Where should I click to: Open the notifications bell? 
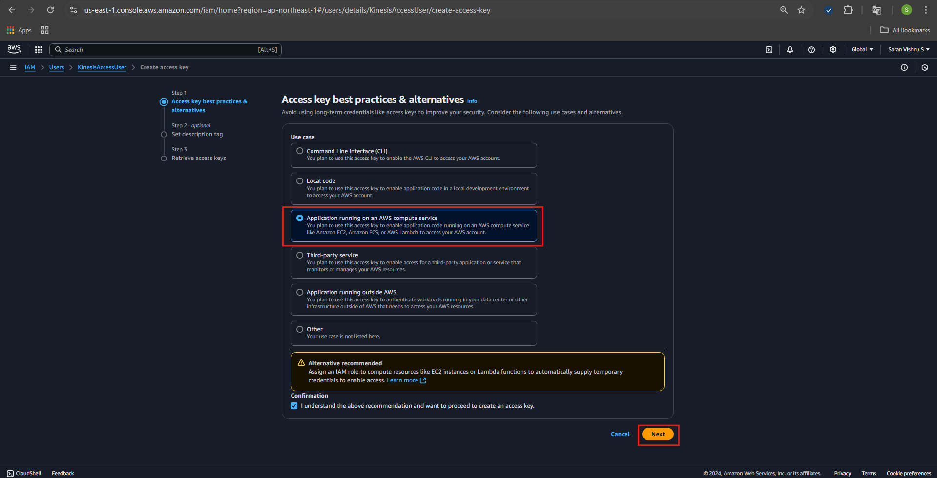point(790,50)
